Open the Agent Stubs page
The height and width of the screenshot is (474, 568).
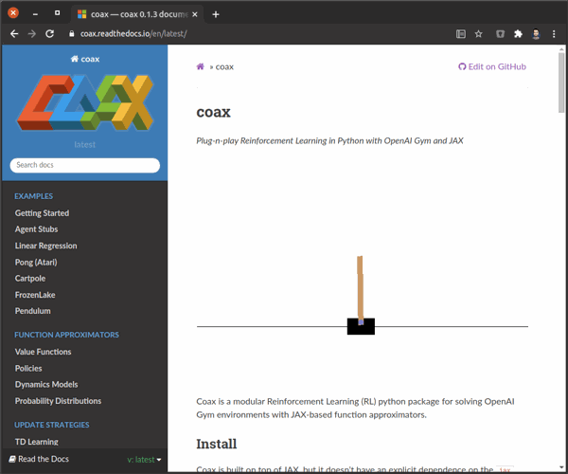(36, 229)
